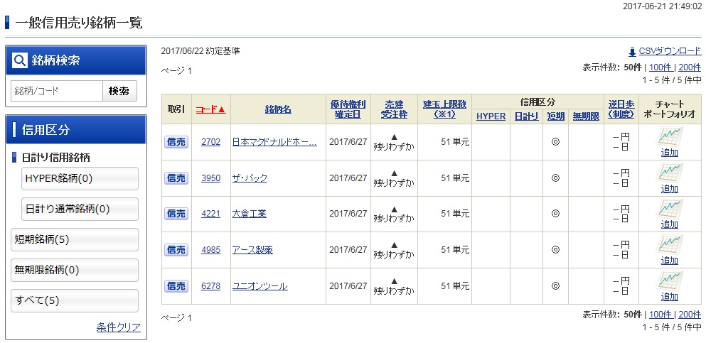Open chart icon for ユニオンツール row
The width and height of the screenshot is (706, 343).
click(x=669, y=280)
